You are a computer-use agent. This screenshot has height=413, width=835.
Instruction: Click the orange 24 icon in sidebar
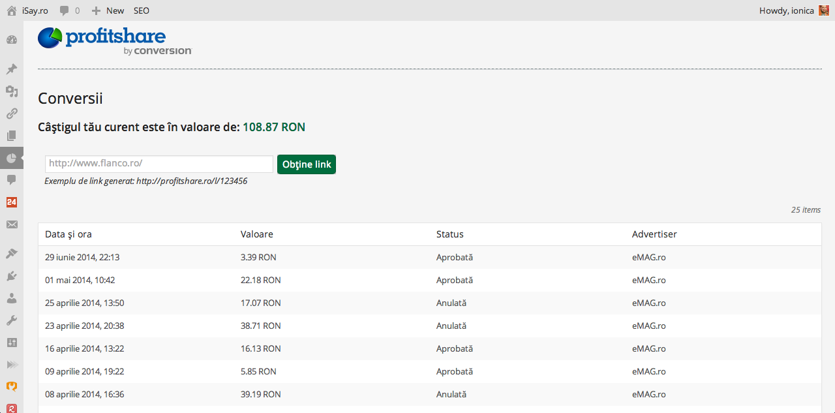[x=12, y=202]
